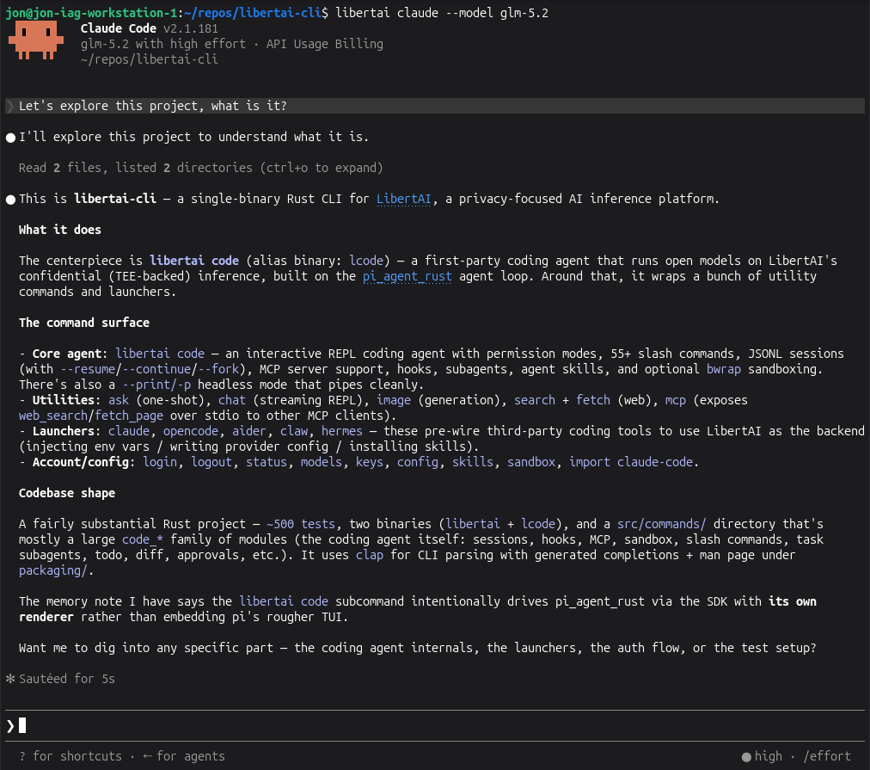The image size is (870, 770).
Task: Click the 'keys' account command
Action: pos(369,462)
